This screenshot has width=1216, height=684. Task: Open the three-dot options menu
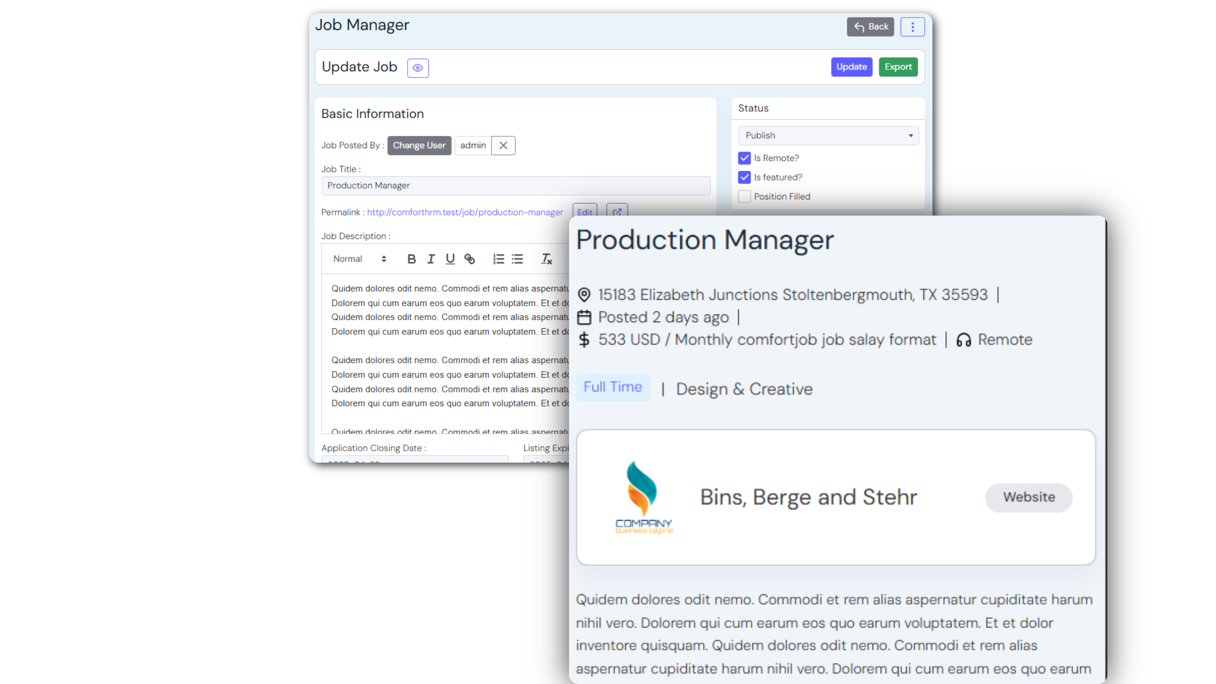coord(912,27)
